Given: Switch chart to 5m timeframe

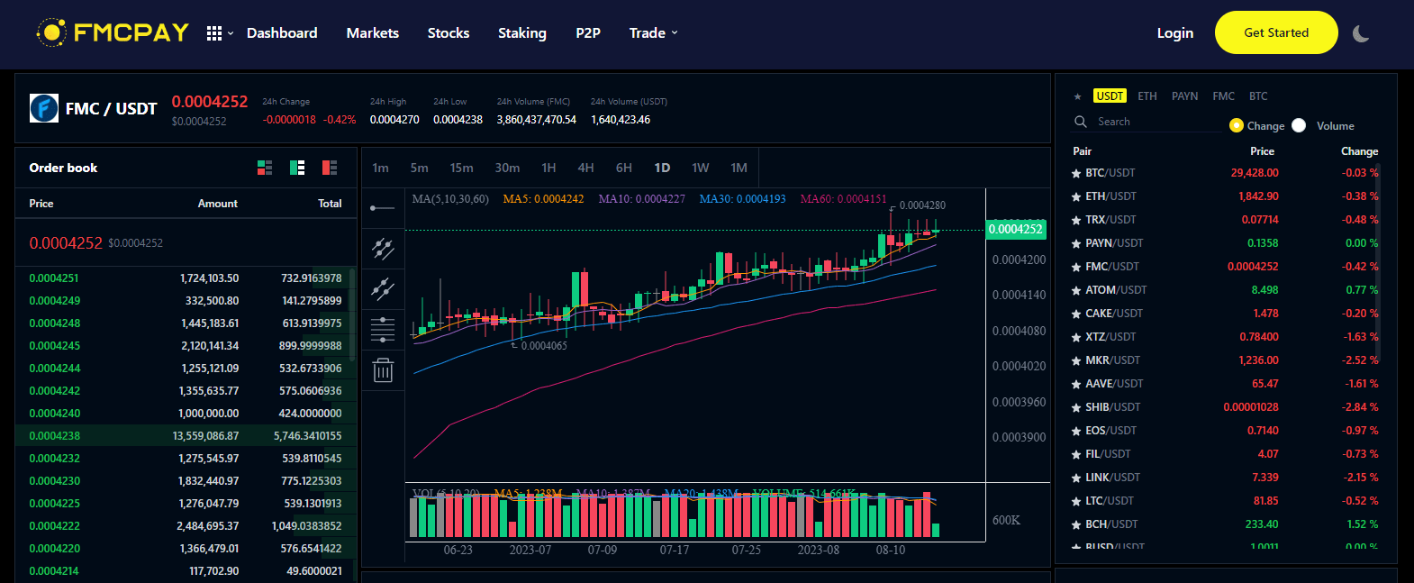Looking at the screenshot, I should tap(420, 168).
